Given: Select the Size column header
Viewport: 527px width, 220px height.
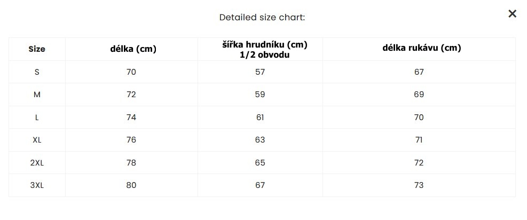Looking at the screenshot, I should 37,49.
